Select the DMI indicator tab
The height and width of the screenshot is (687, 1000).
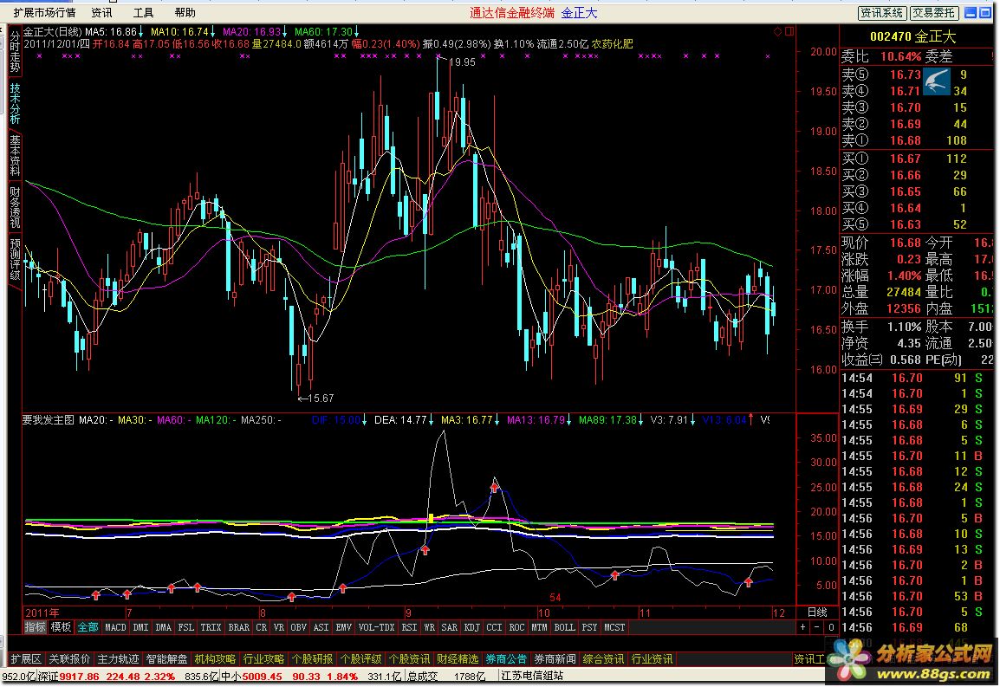[x=141, y=628]
